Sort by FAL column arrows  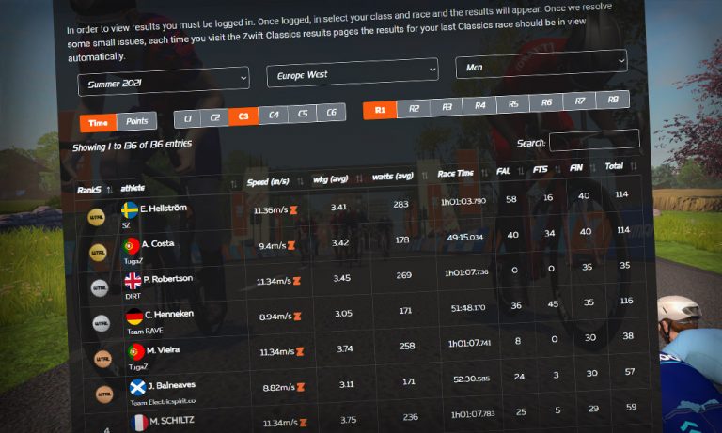521,171
